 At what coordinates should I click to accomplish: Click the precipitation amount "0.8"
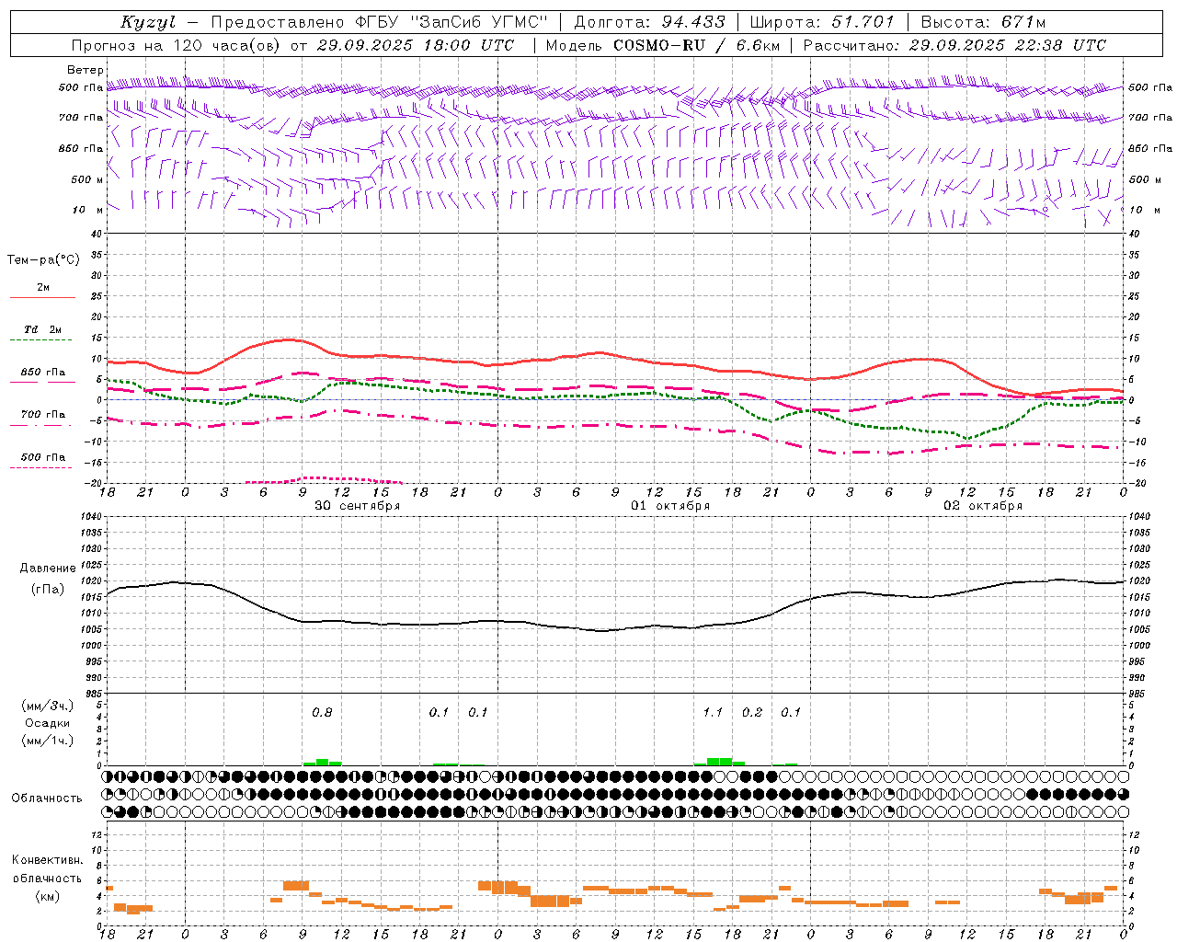pos(322,713)
